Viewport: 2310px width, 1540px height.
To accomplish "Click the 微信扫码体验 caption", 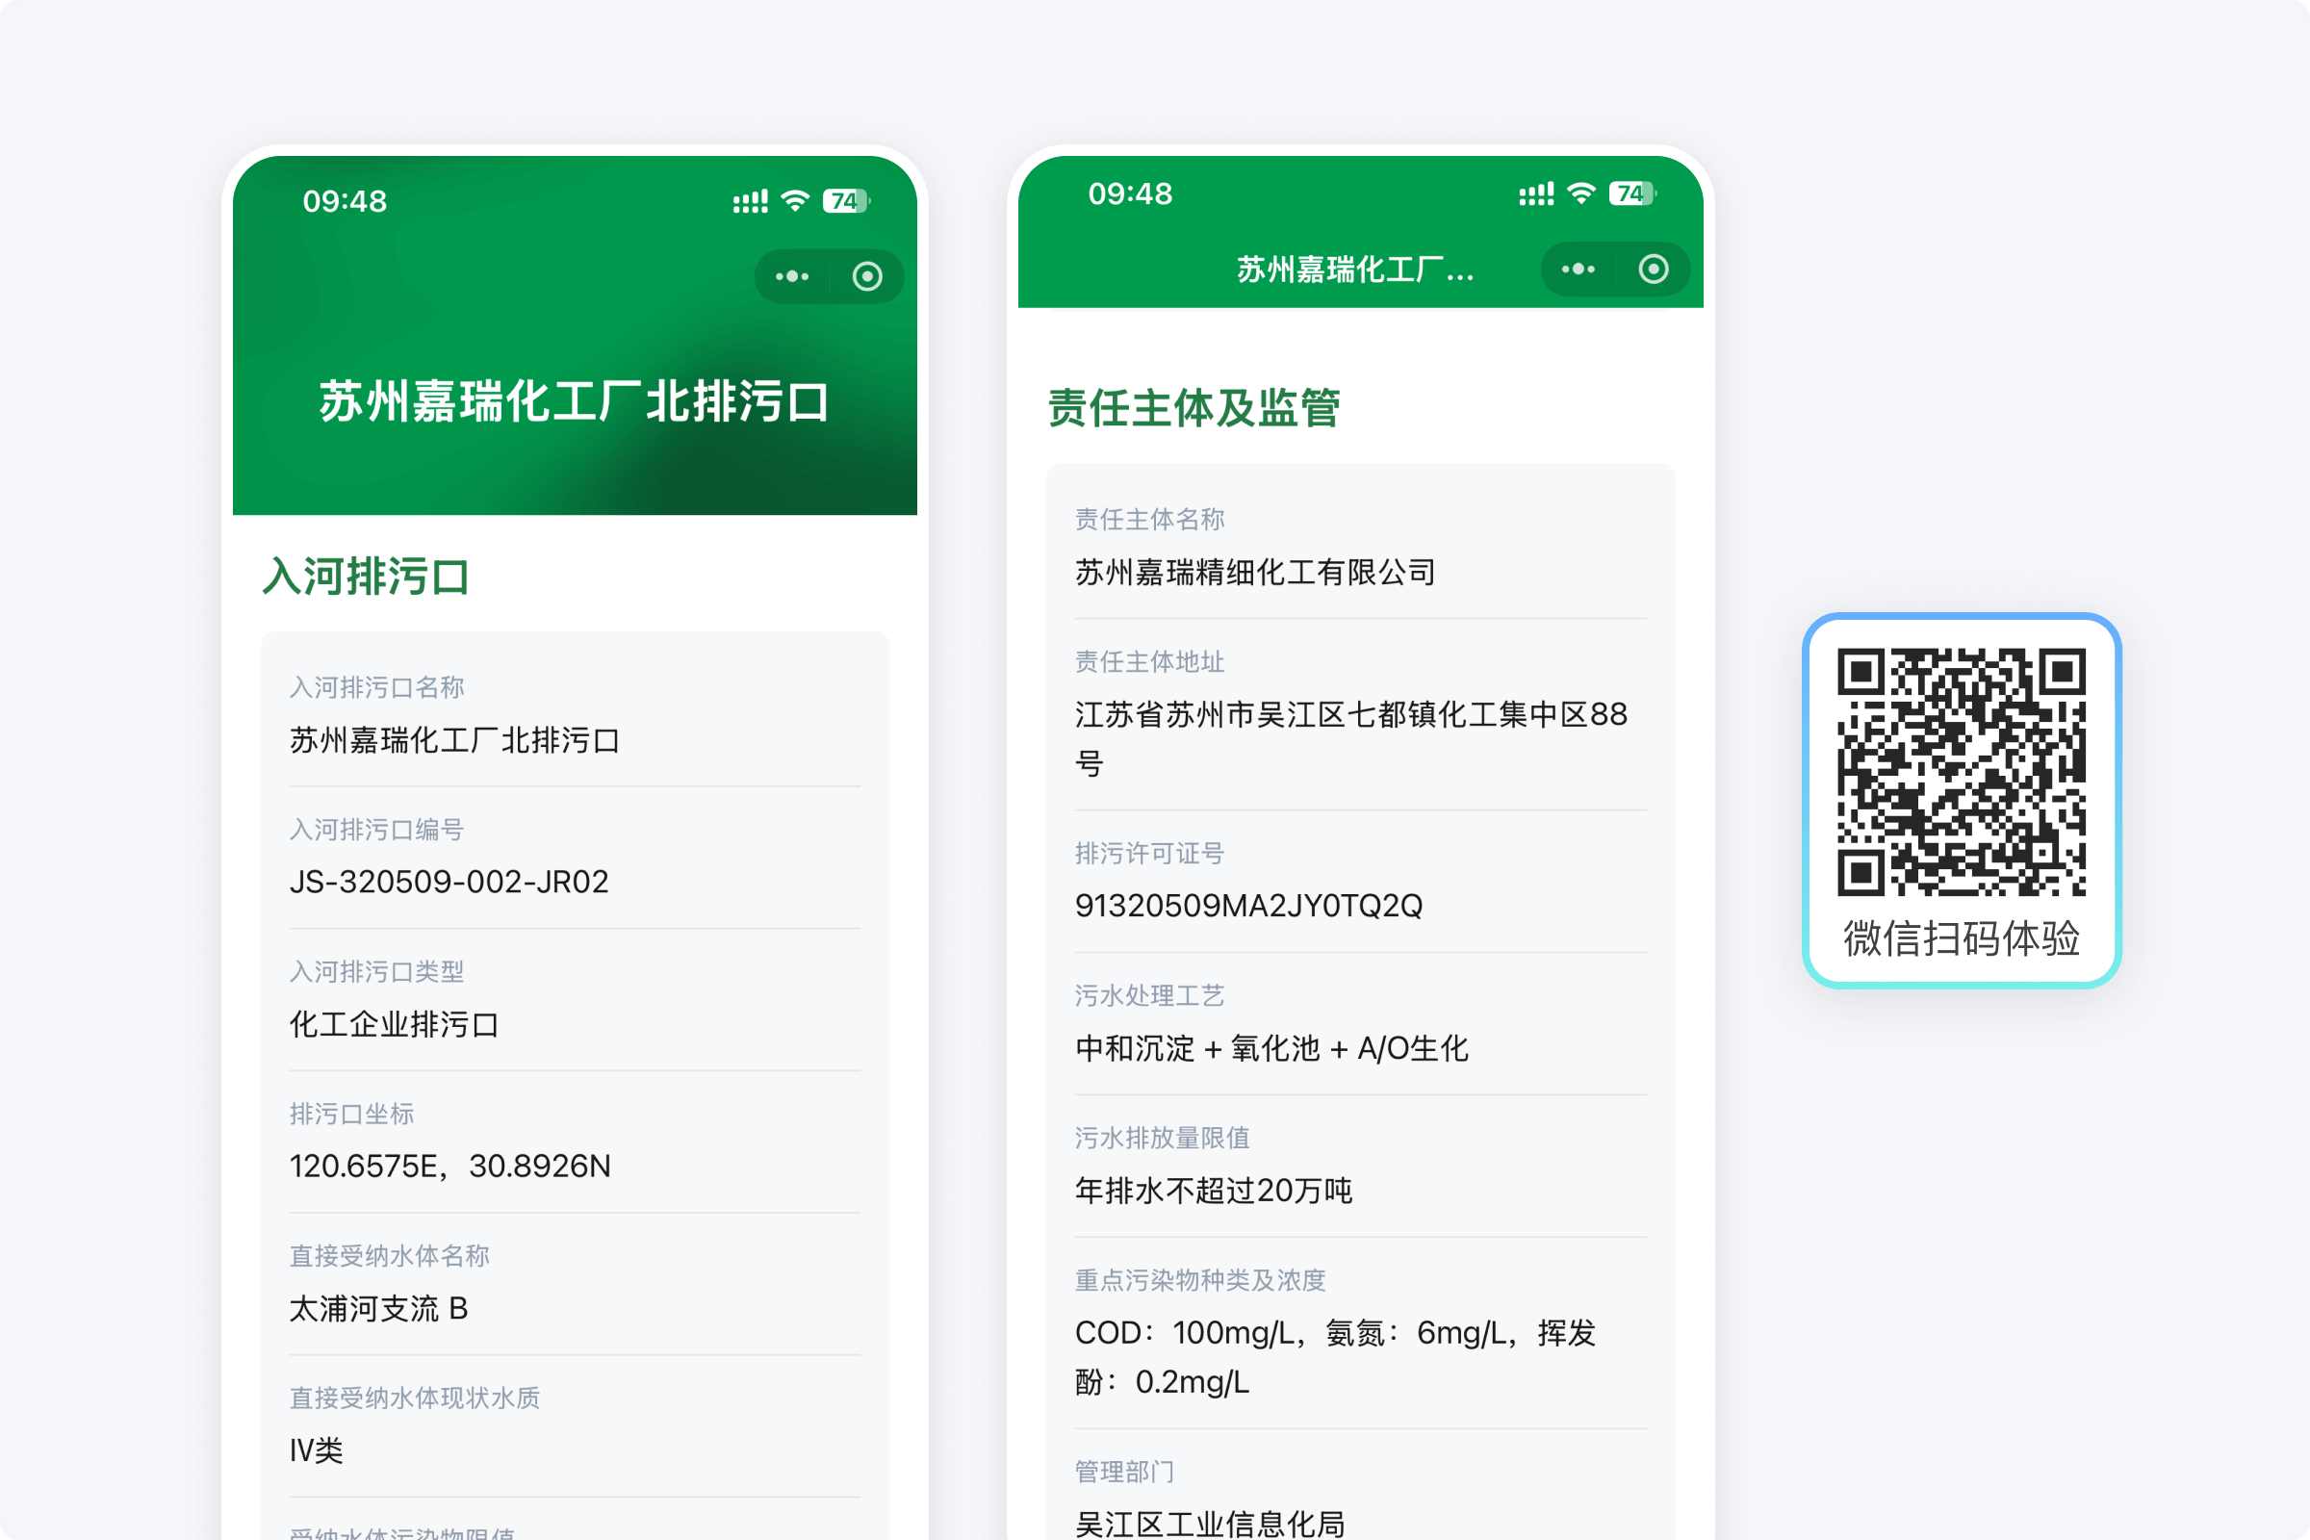I will tap(1962, 937).
